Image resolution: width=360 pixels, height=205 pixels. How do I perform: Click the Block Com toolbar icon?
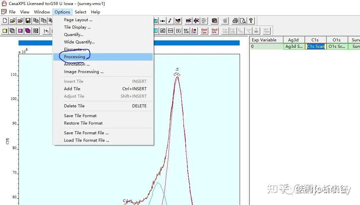click(204, 31)
